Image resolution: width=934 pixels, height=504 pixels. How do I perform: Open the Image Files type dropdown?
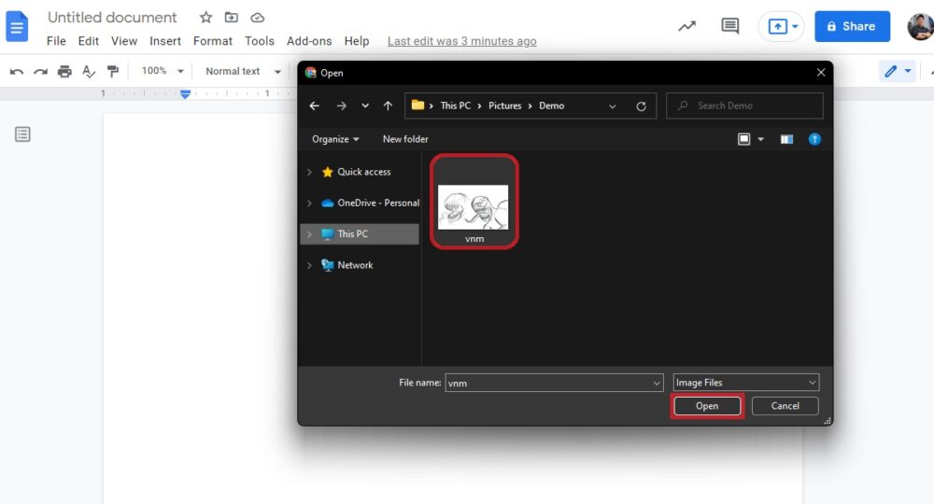(745, 383)
